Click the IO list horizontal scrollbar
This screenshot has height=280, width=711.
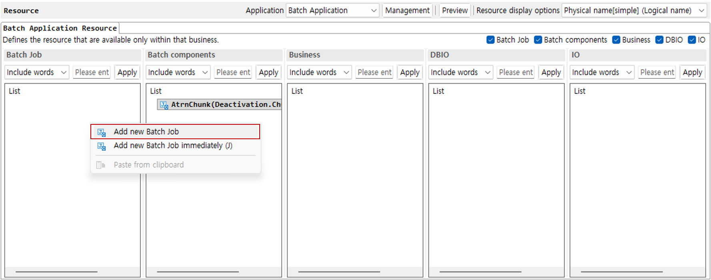point(621,272)
